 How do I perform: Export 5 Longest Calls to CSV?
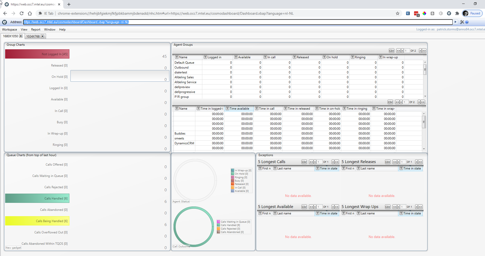tap(304, 162)
